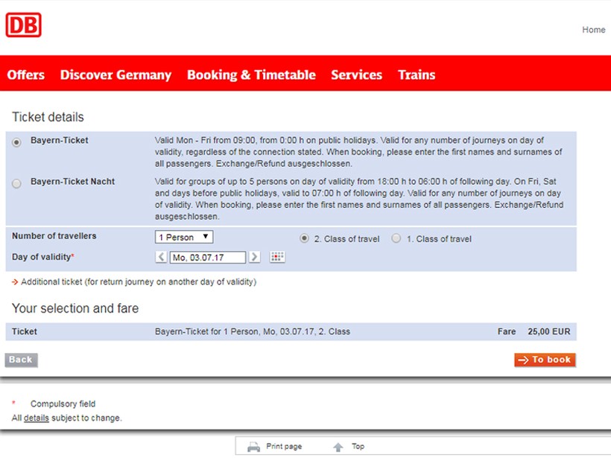This screenshot has width=611, height=458.
Task: Follow the Additional ticket link
Action: [138, 282]
